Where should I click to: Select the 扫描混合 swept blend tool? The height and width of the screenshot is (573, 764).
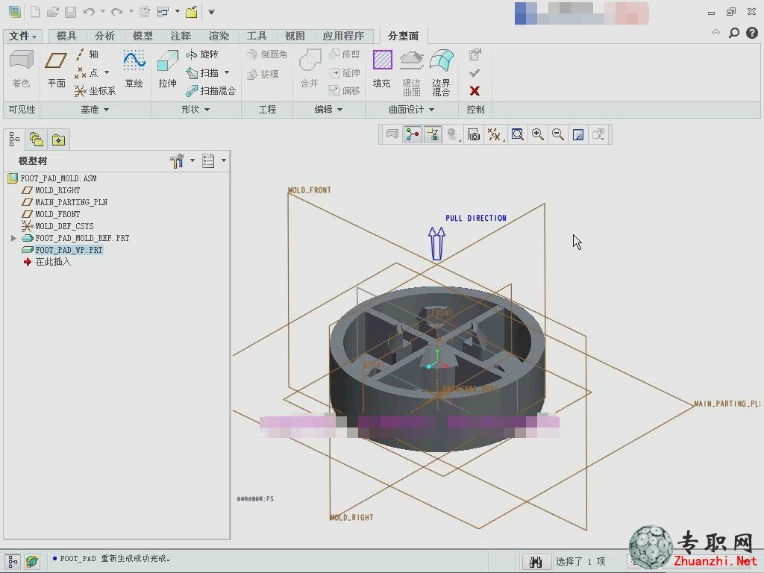(x=210, y=90)
